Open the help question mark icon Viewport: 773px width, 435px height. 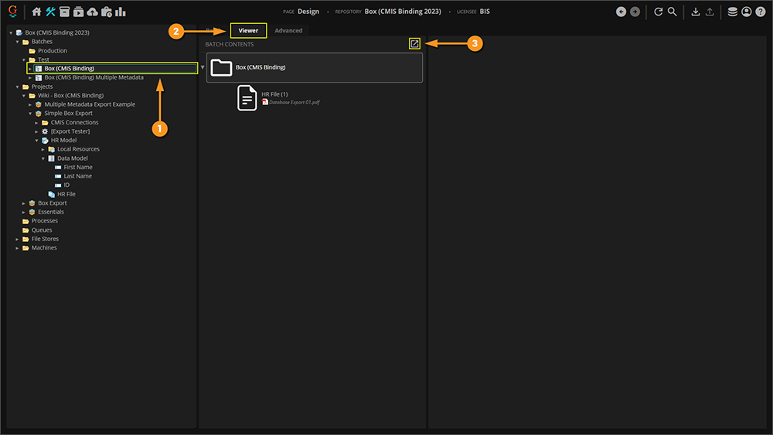point(761,12)
